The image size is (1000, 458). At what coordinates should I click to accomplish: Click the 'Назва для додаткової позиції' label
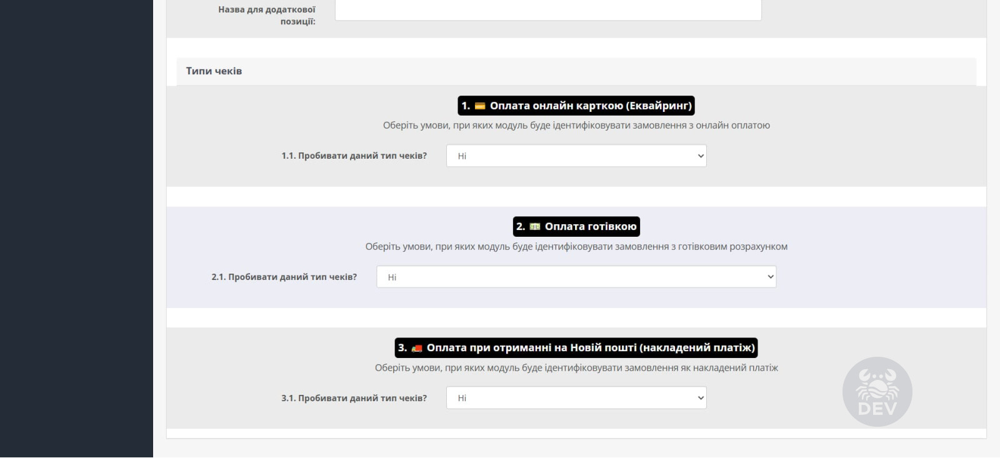267,16
